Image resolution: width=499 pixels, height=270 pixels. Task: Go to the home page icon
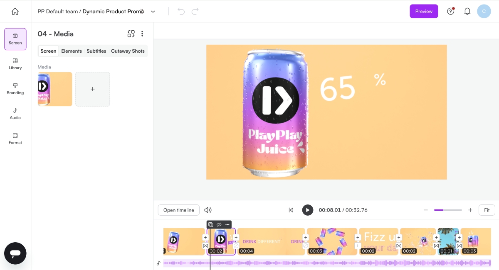coord(15,12)
